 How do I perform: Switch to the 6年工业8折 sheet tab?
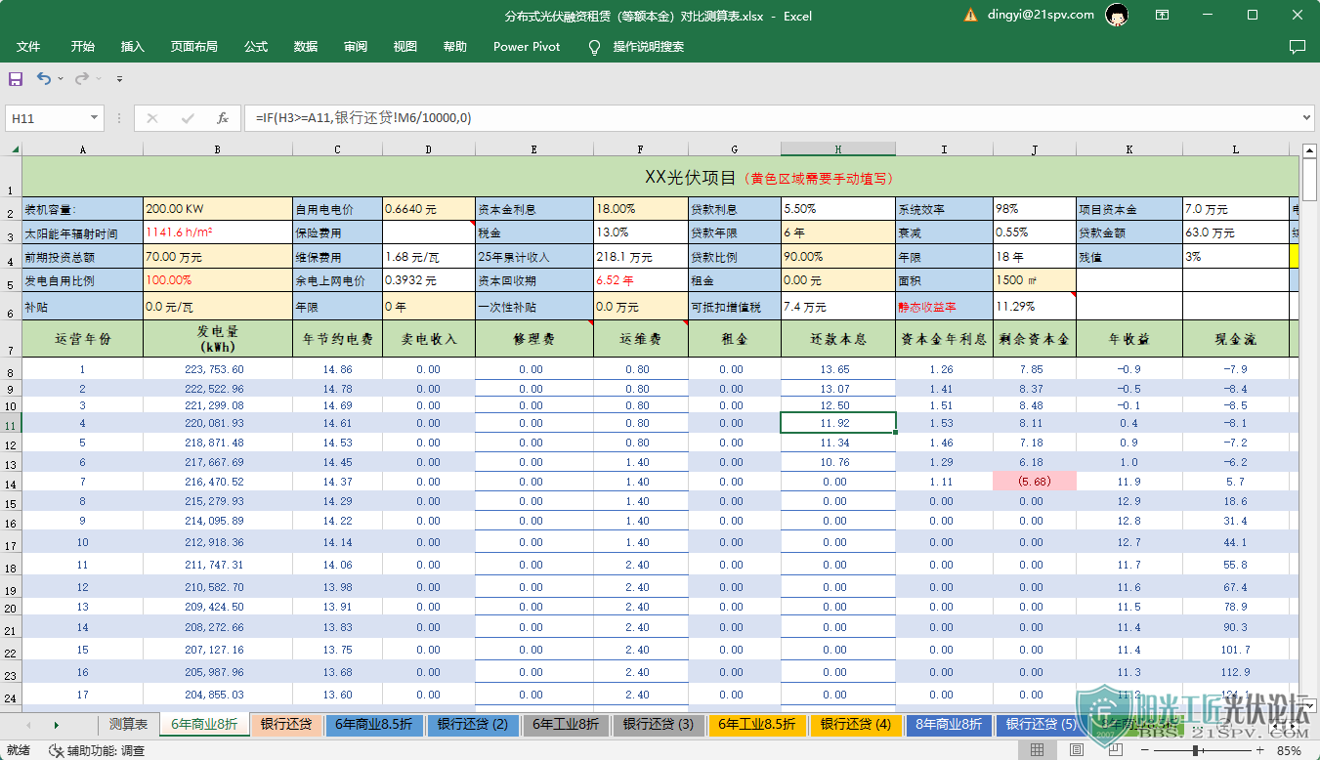[565, 725]
